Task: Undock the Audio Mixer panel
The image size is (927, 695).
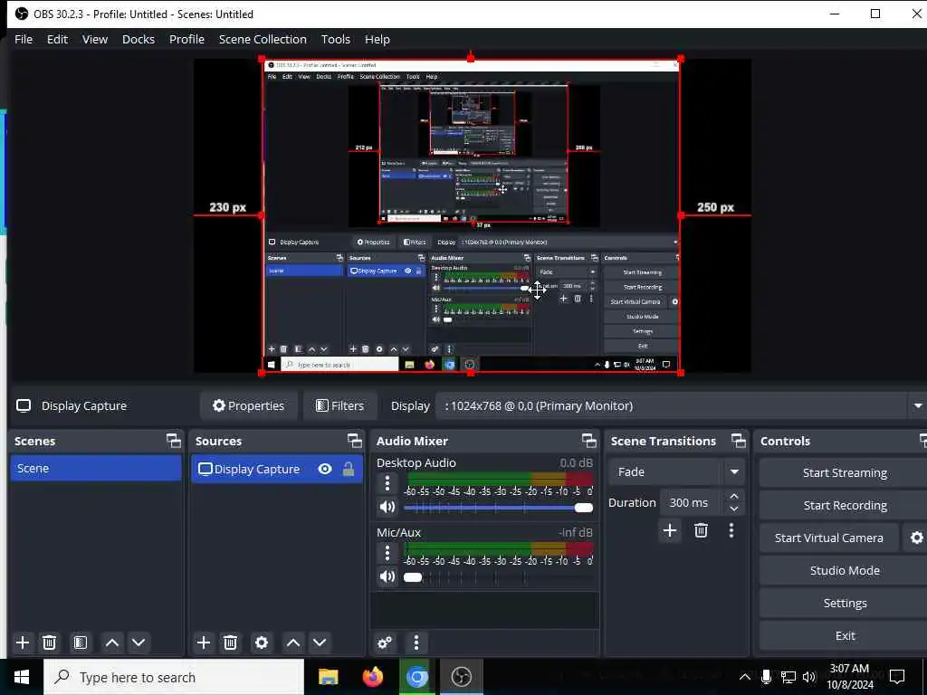Action: point(589,441)
